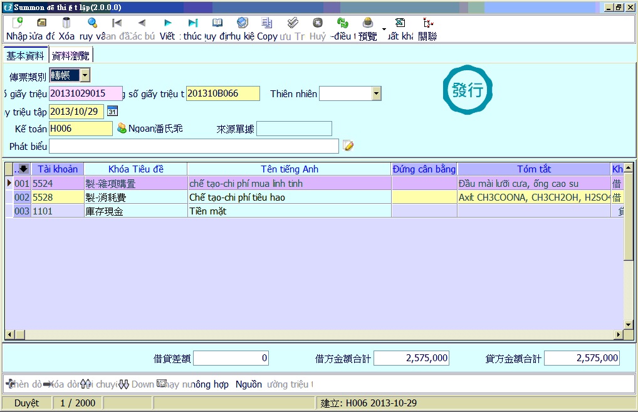Open calendar picker next to 2013/10/29

click(112, 111)
